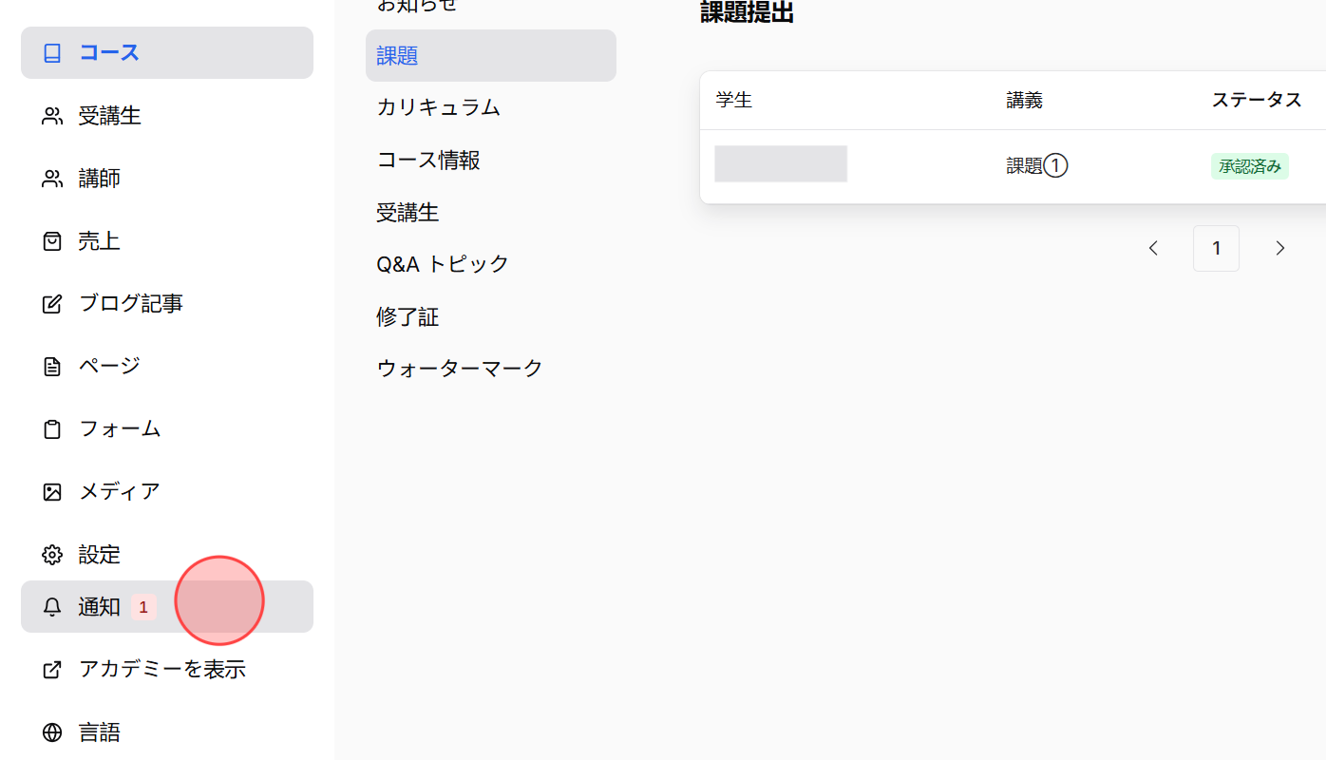
Task: Open 売上 via the bag icon
Action: (x=52, y=240)
